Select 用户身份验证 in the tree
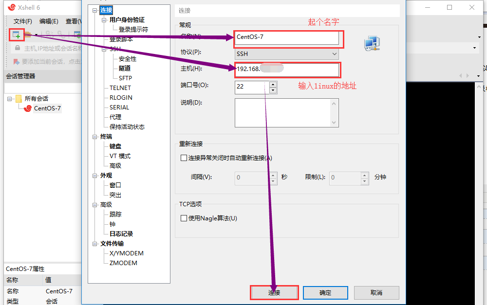487x305 pixels. click(x=127, y=20)
